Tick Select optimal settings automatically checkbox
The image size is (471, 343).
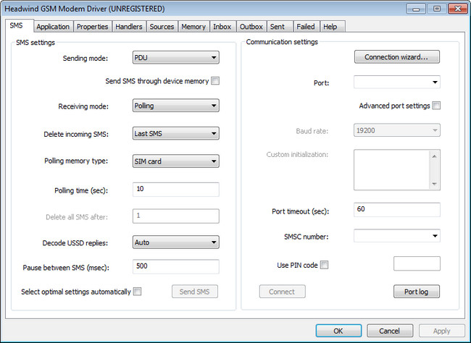click(137, 292)
